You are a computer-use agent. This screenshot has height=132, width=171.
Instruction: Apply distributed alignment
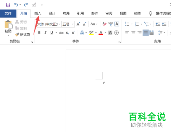point(152,33)
